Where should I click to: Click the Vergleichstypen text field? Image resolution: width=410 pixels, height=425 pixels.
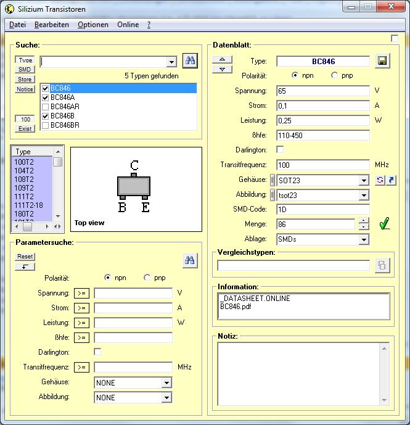293,265
